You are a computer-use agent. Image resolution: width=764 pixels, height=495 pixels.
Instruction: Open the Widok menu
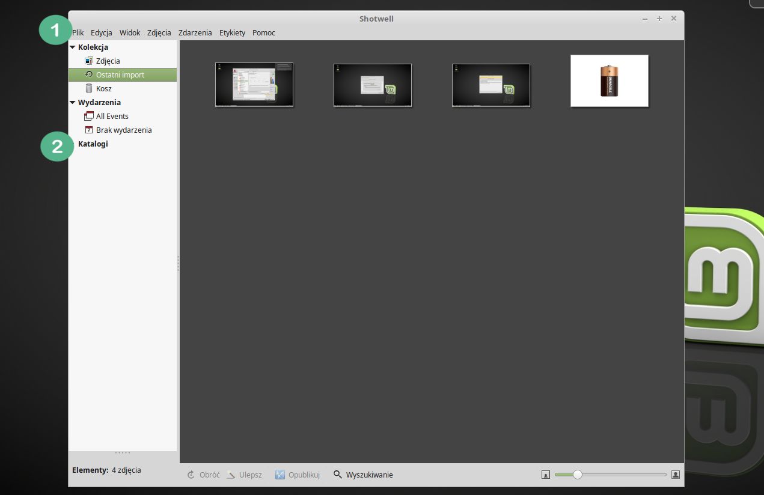(130, 32)
